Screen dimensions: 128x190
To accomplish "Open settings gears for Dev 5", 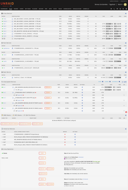I will coord(82,108).
